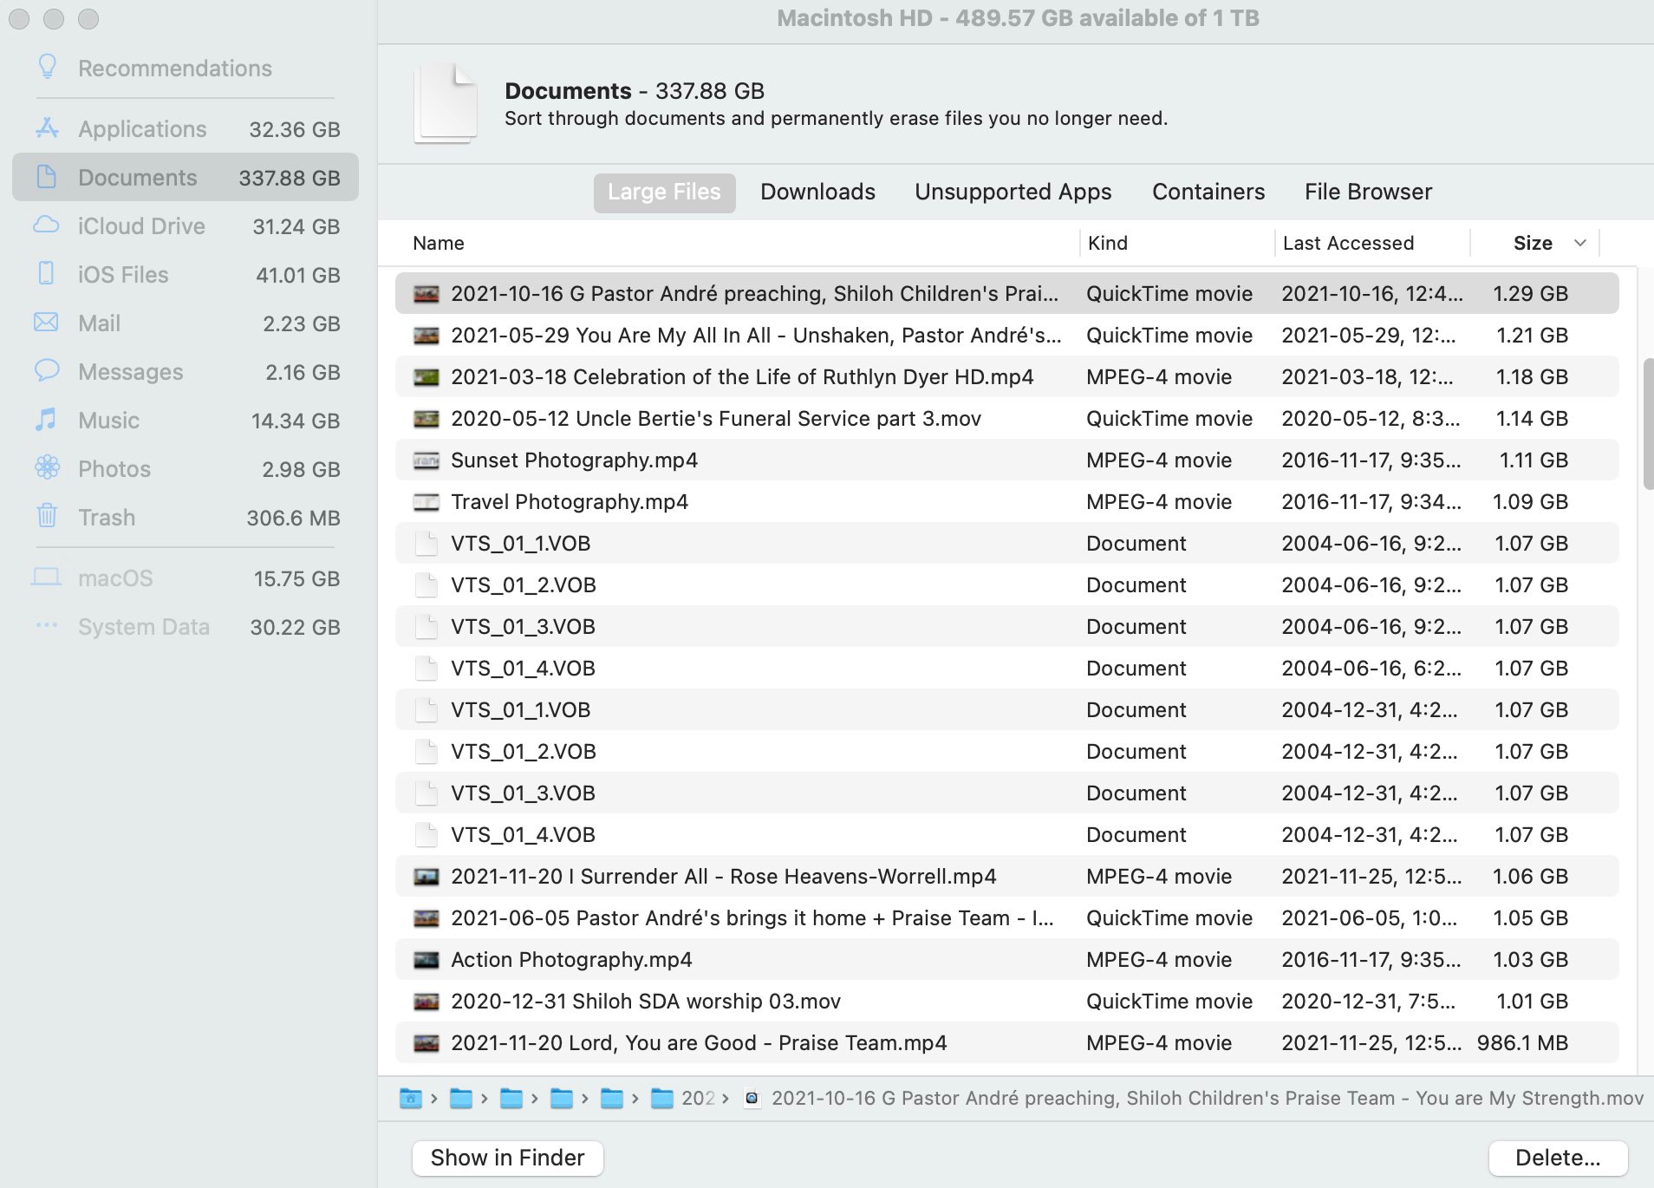
Task: Sort the list by Kind column
Action: coord(1108,243)
